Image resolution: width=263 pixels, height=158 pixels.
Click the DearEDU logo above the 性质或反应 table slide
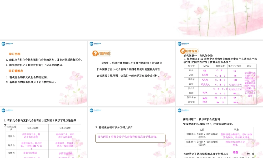tap(7, 110)
